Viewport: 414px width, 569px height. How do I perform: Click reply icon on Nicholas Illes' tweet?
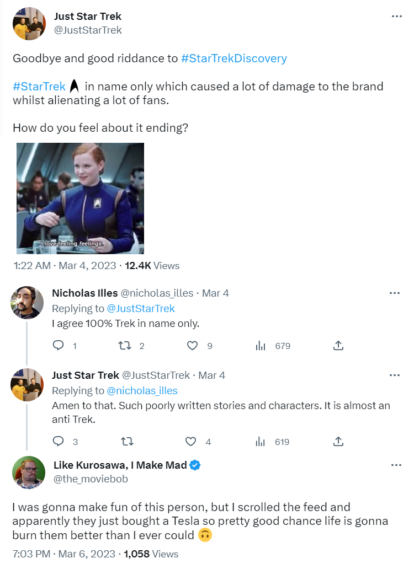tap(58, 345)
